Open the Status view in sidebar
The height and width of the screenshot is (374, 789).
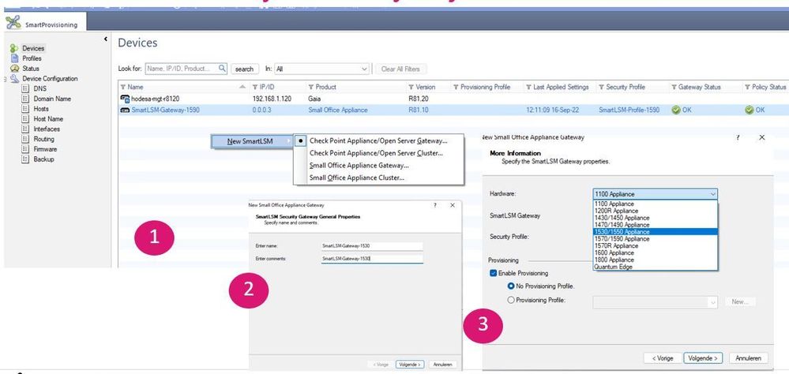(30, 69)
